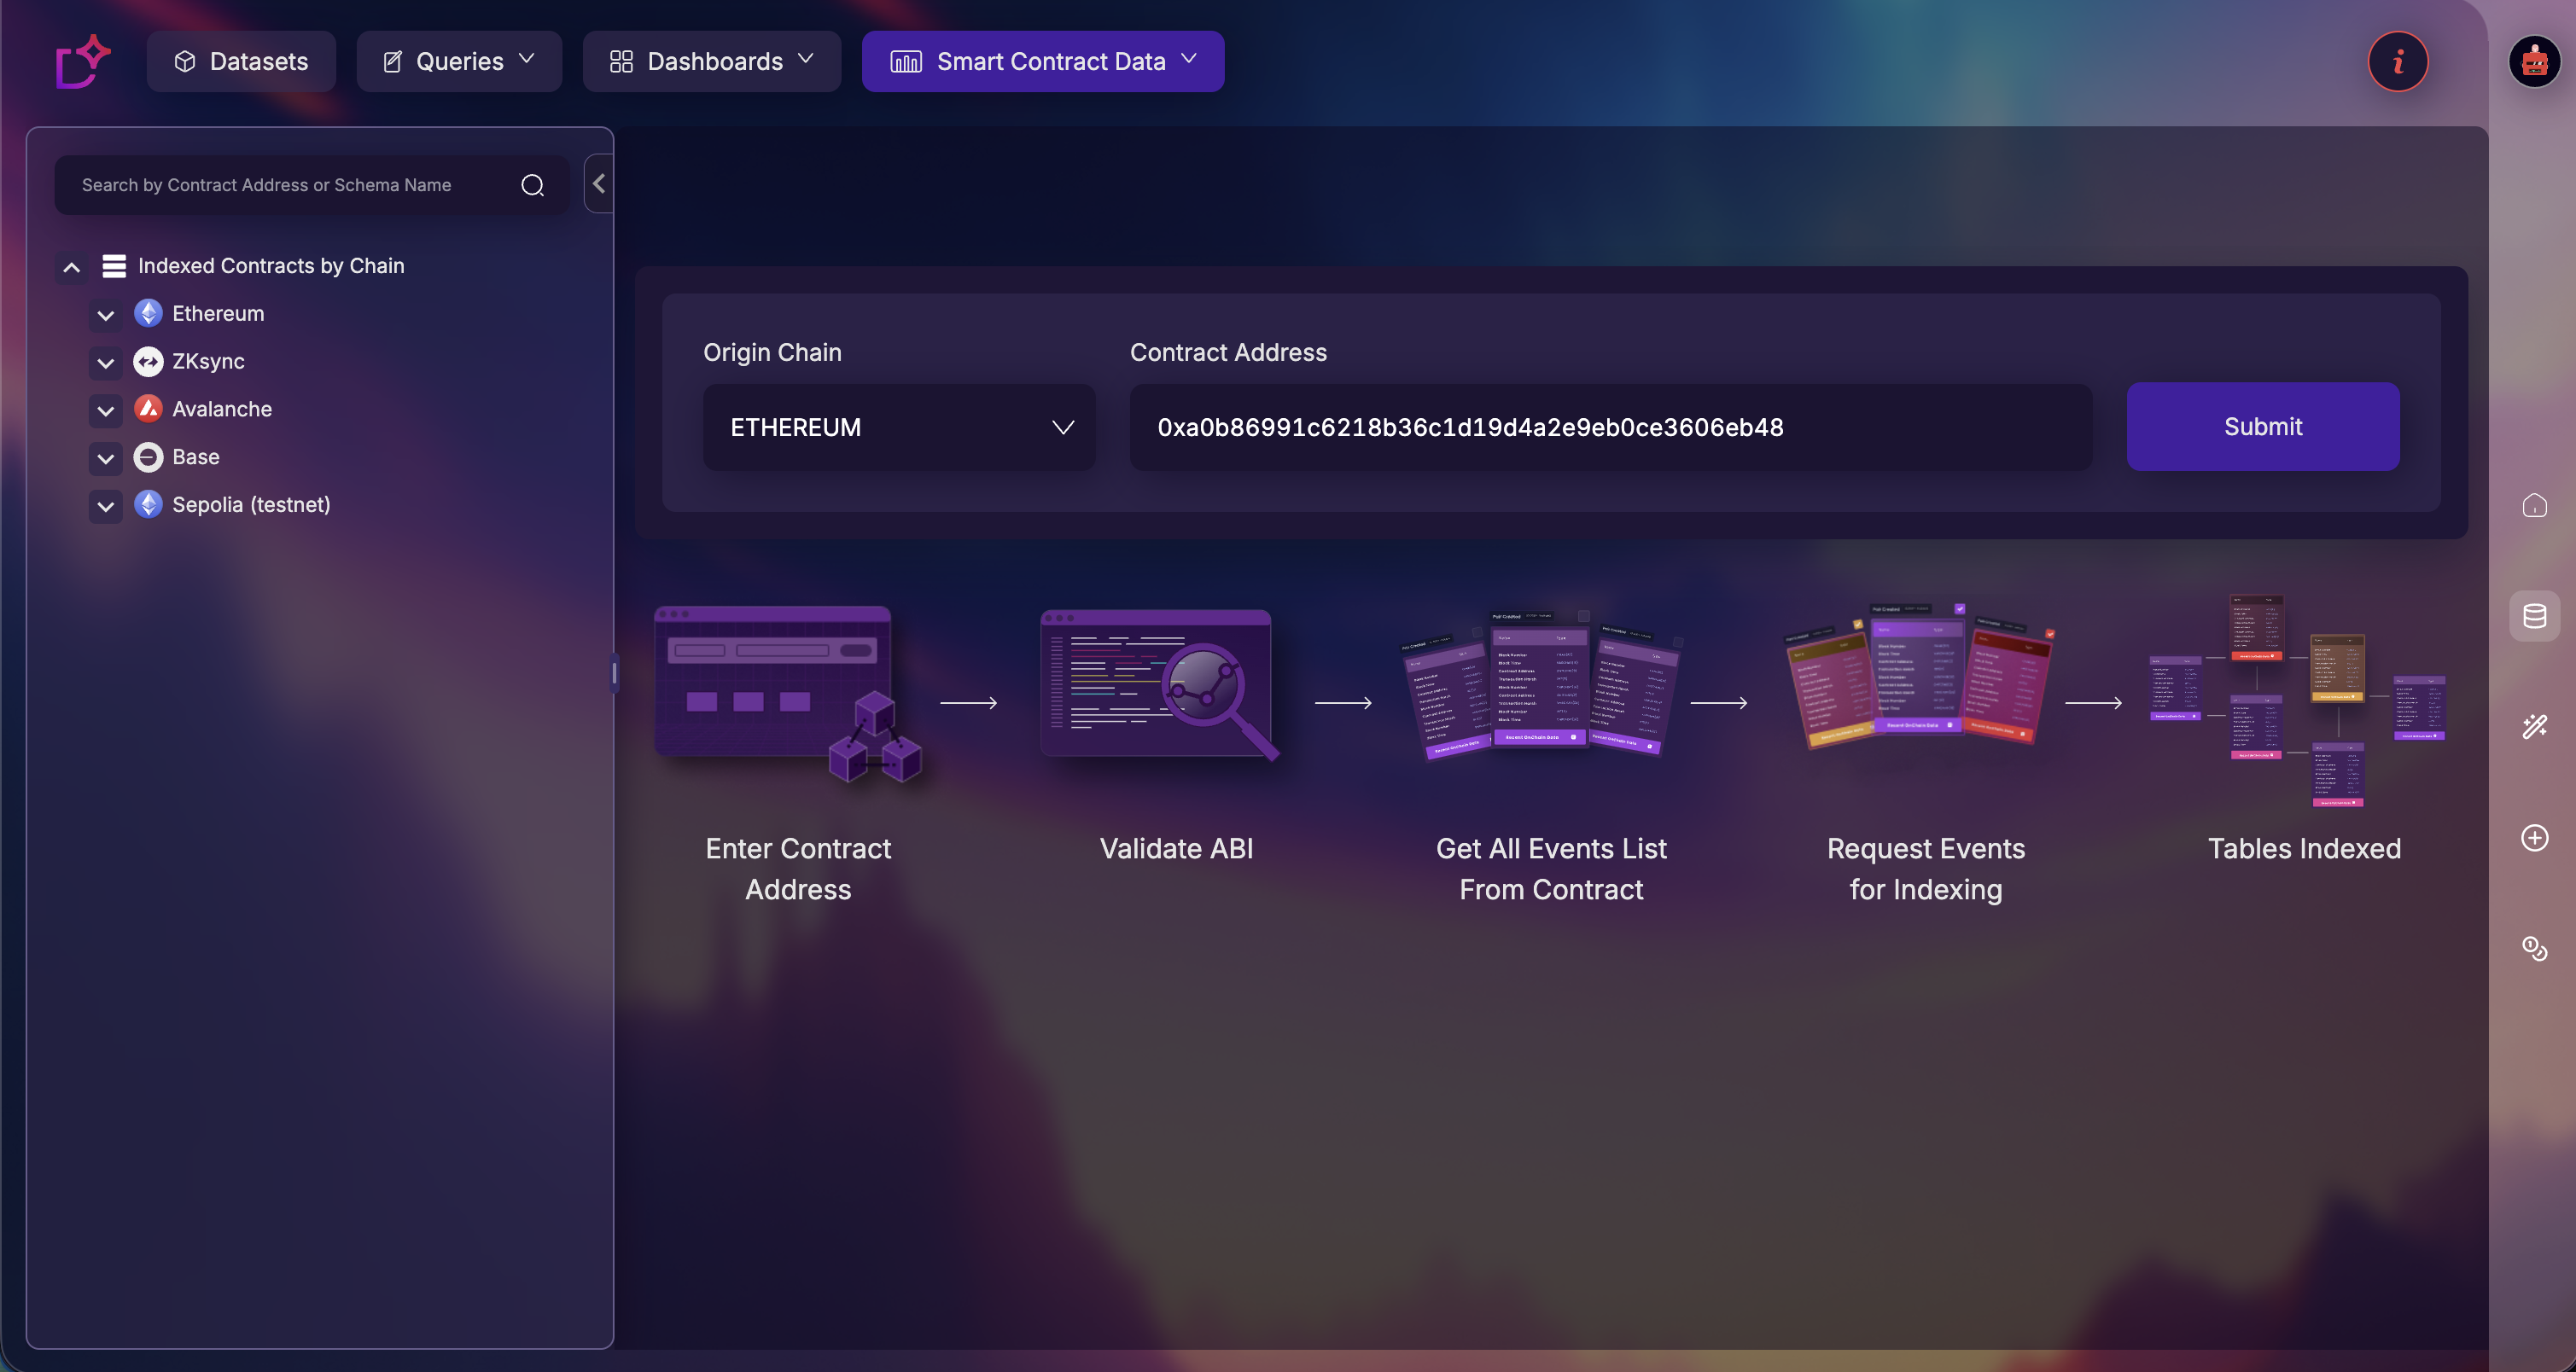Click the search magnifier icon
Viewport: 2576px width, 1372px height.
pyautogui.click(x=532, y=185)
